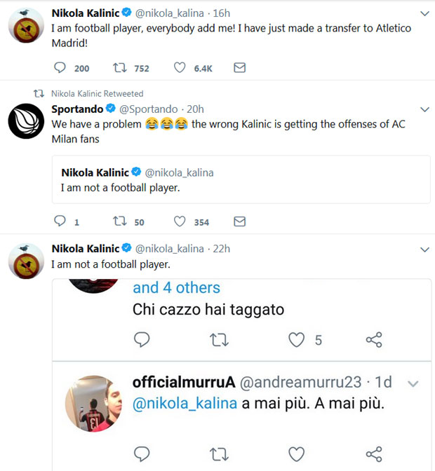Open the 'and 4 others' recipients link
The image size is (435, 471).
click(x=176, y=287)
